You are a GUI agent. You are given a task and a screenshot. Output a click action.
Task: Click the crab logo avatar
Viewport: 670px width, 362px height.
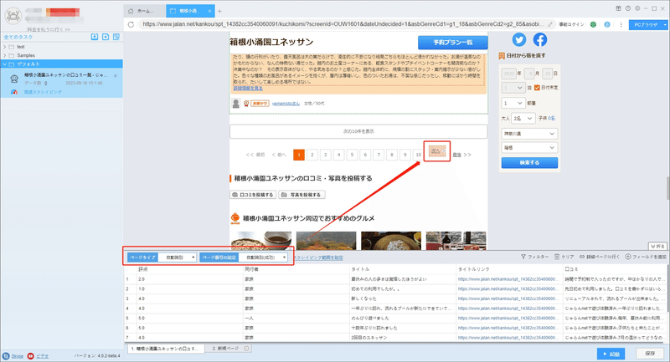click(13, 16)
